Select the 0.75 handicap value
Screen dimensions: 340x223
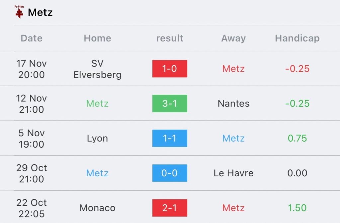pyautogui.click(x=297, y=138)
